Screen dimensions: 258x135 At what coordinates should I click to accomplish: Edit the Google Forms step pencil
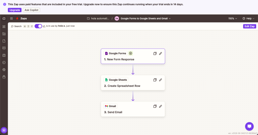pos(160,53)
